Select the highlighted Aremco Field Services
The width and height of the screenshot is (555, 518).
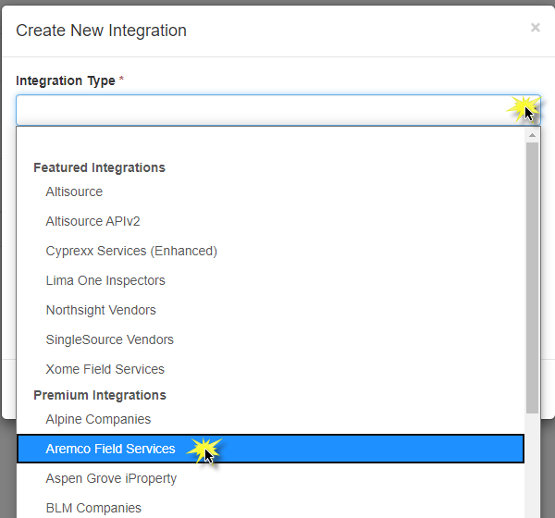click(x=270, y=449)
